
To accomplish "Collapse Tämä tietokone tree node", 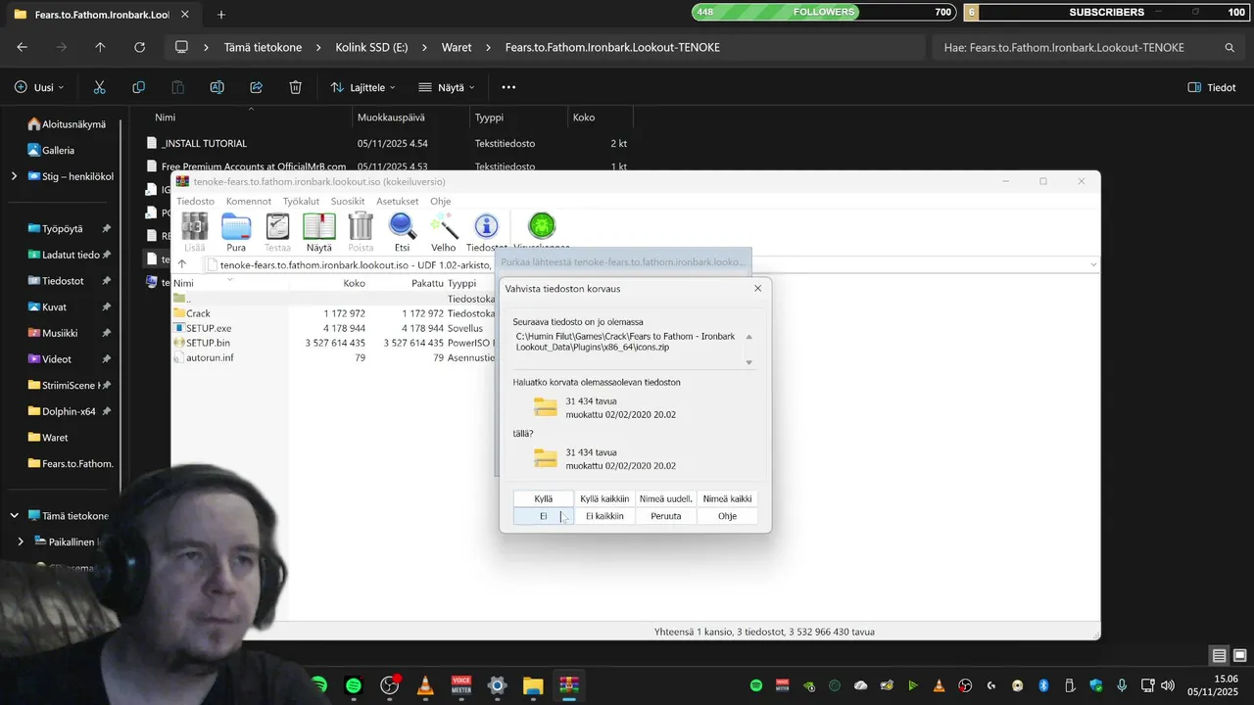I will 14,515.
